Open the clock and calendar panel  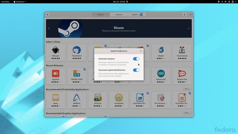[x=120, y=1]
